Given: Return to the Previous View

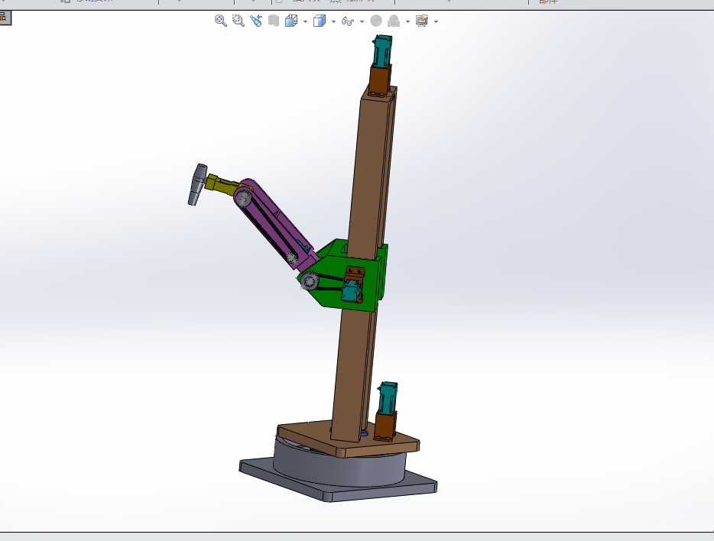Looking at the screenshot, I should pyautogui.click(x=256, y=21).
